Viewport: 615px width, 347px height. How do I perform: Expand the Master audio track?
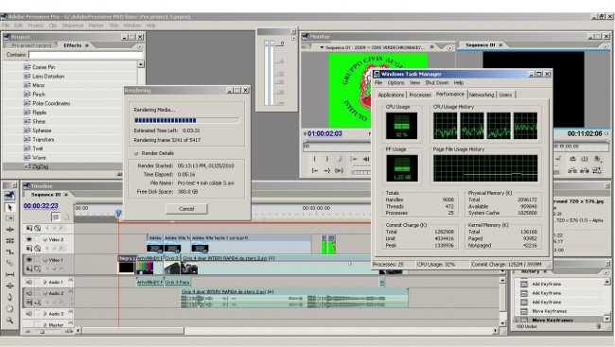tap(45, 324)
